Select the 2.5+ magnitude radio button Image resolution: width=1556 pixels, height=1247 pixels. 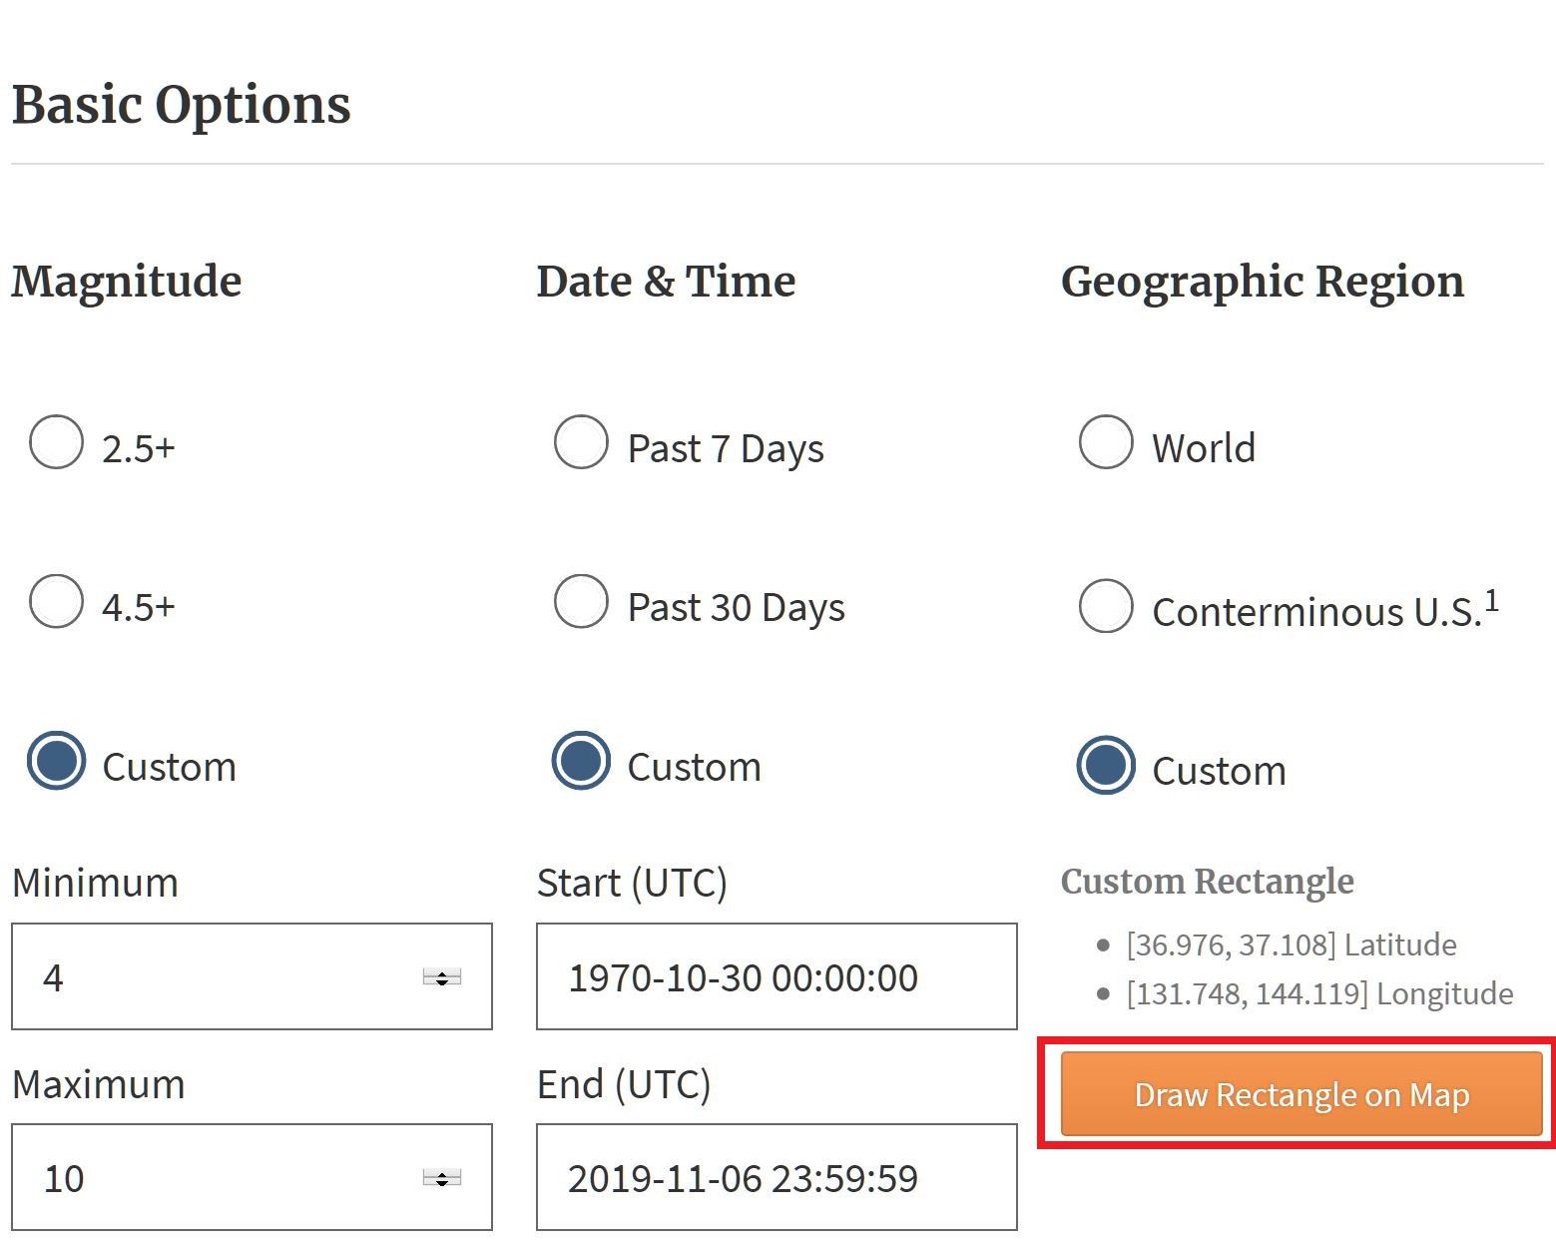pyautogui.click(x=57, y=442)
